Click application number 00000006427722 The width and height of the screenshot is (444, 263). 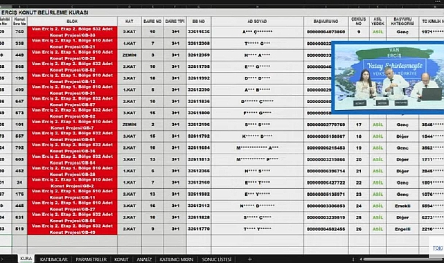[x=326, y=183]
